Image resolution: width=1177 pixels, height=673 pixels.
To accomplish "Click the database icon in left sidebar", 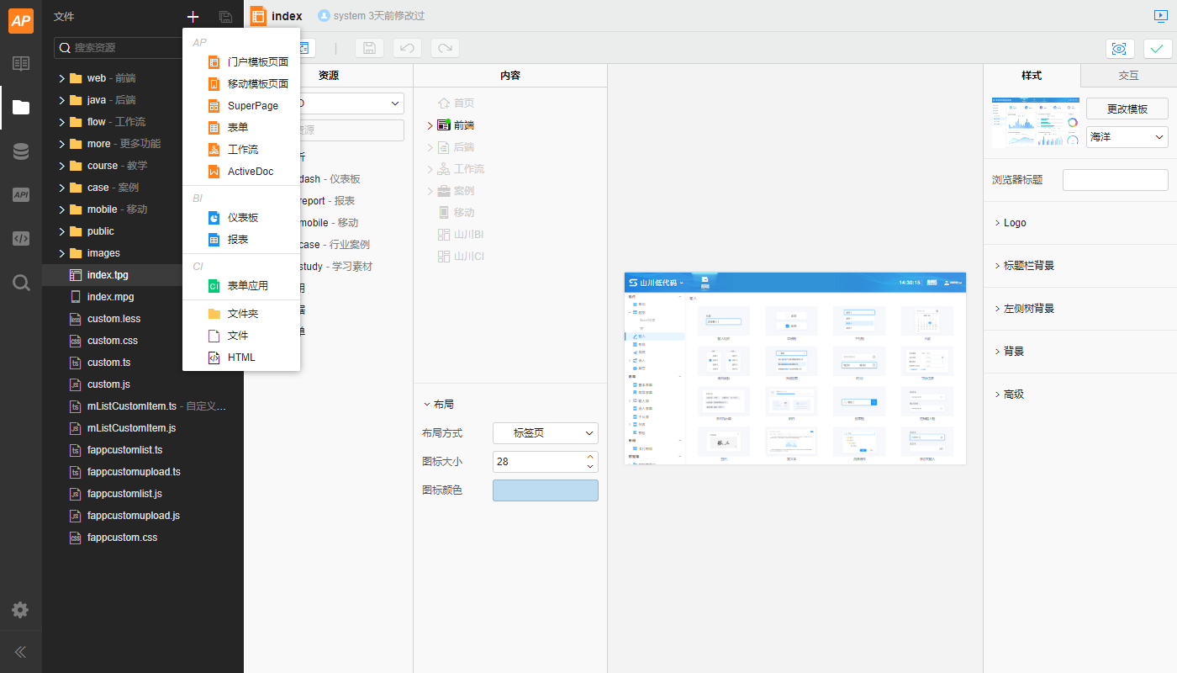I will coord(21,151).
